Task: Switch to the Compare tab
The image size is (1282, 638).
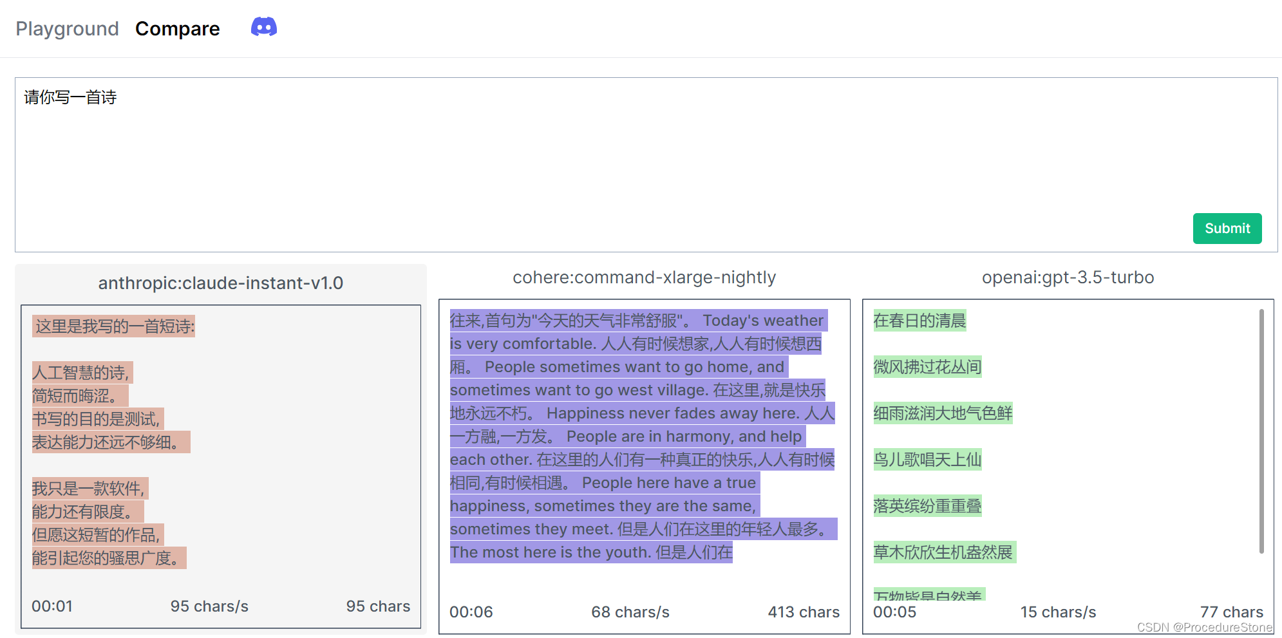Action: pyautogui.click(x=178, y=29)
